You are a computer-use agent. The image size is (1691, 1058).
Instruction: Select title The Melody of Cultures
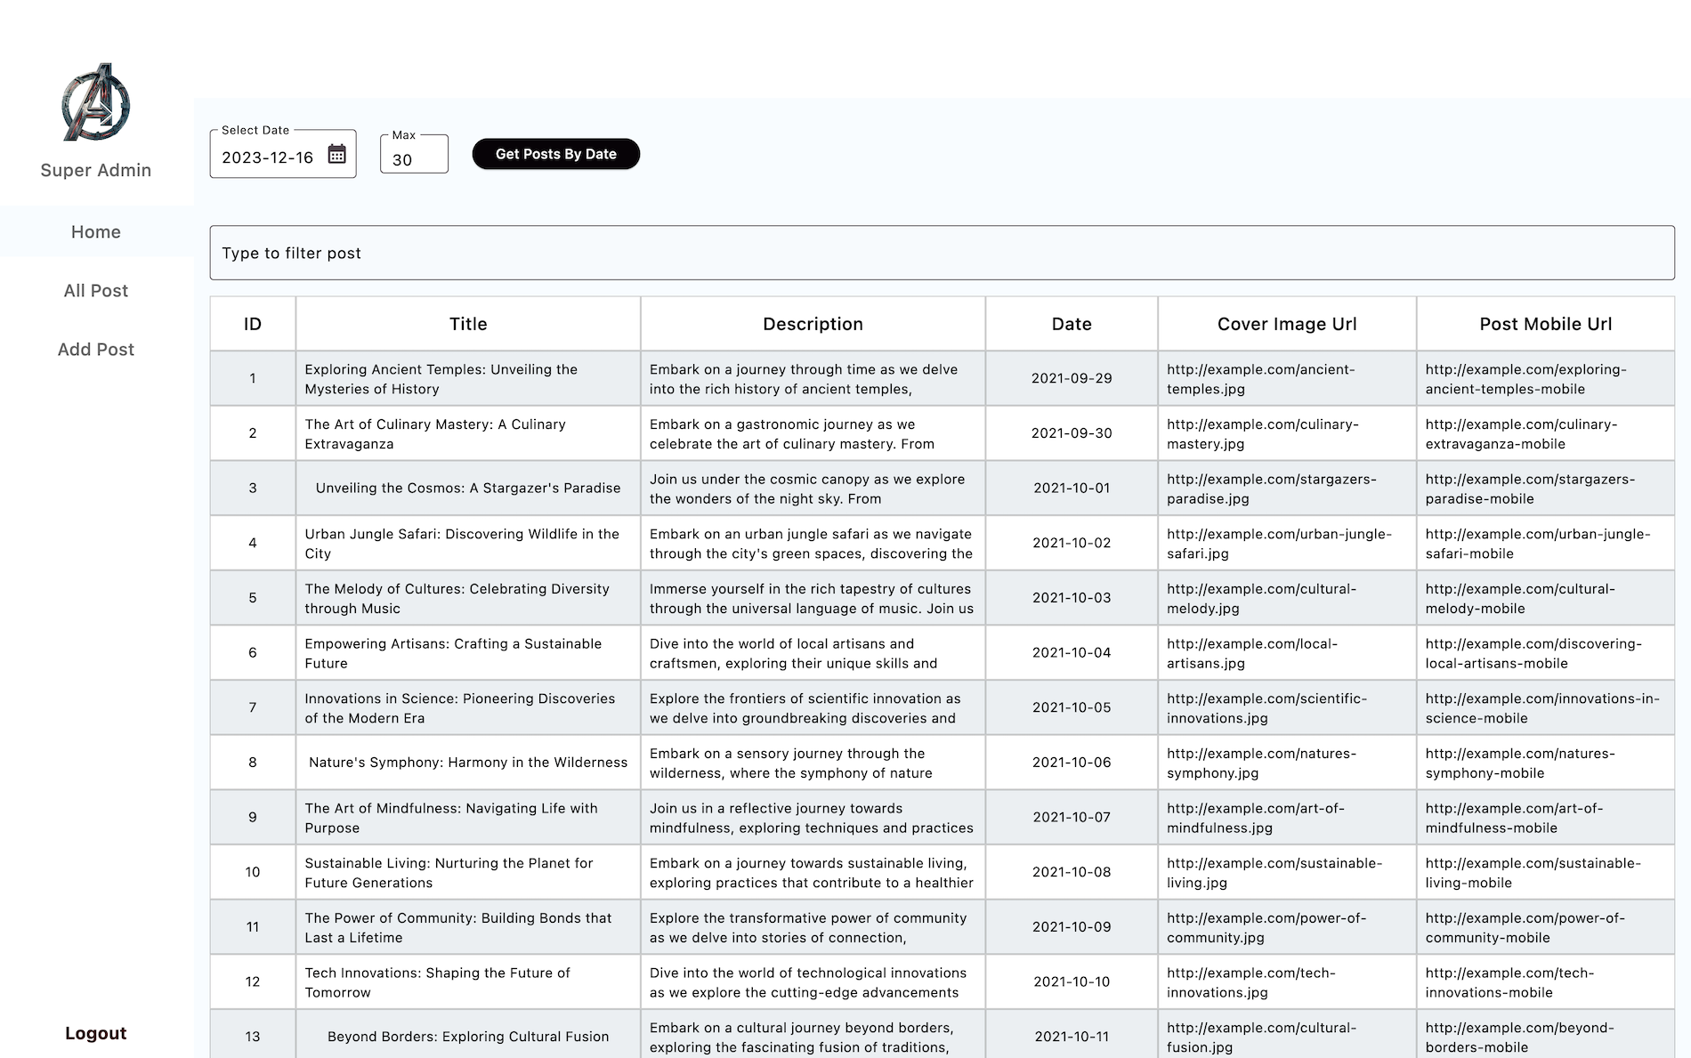point(457,599)
